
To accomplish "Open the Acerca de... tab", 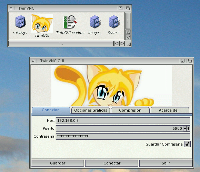I will (170, 110).
